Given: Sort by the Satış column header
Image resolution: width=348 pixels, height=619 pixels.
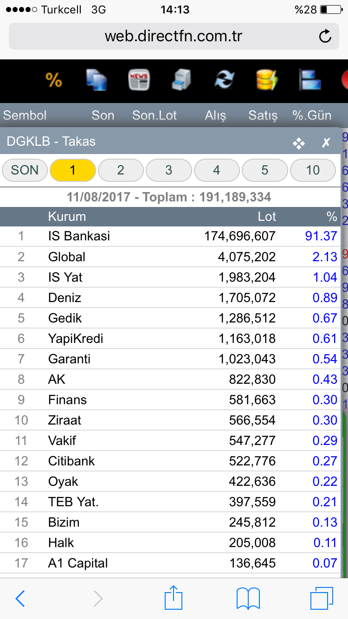Looking at the screenshot, I should 263,116.
